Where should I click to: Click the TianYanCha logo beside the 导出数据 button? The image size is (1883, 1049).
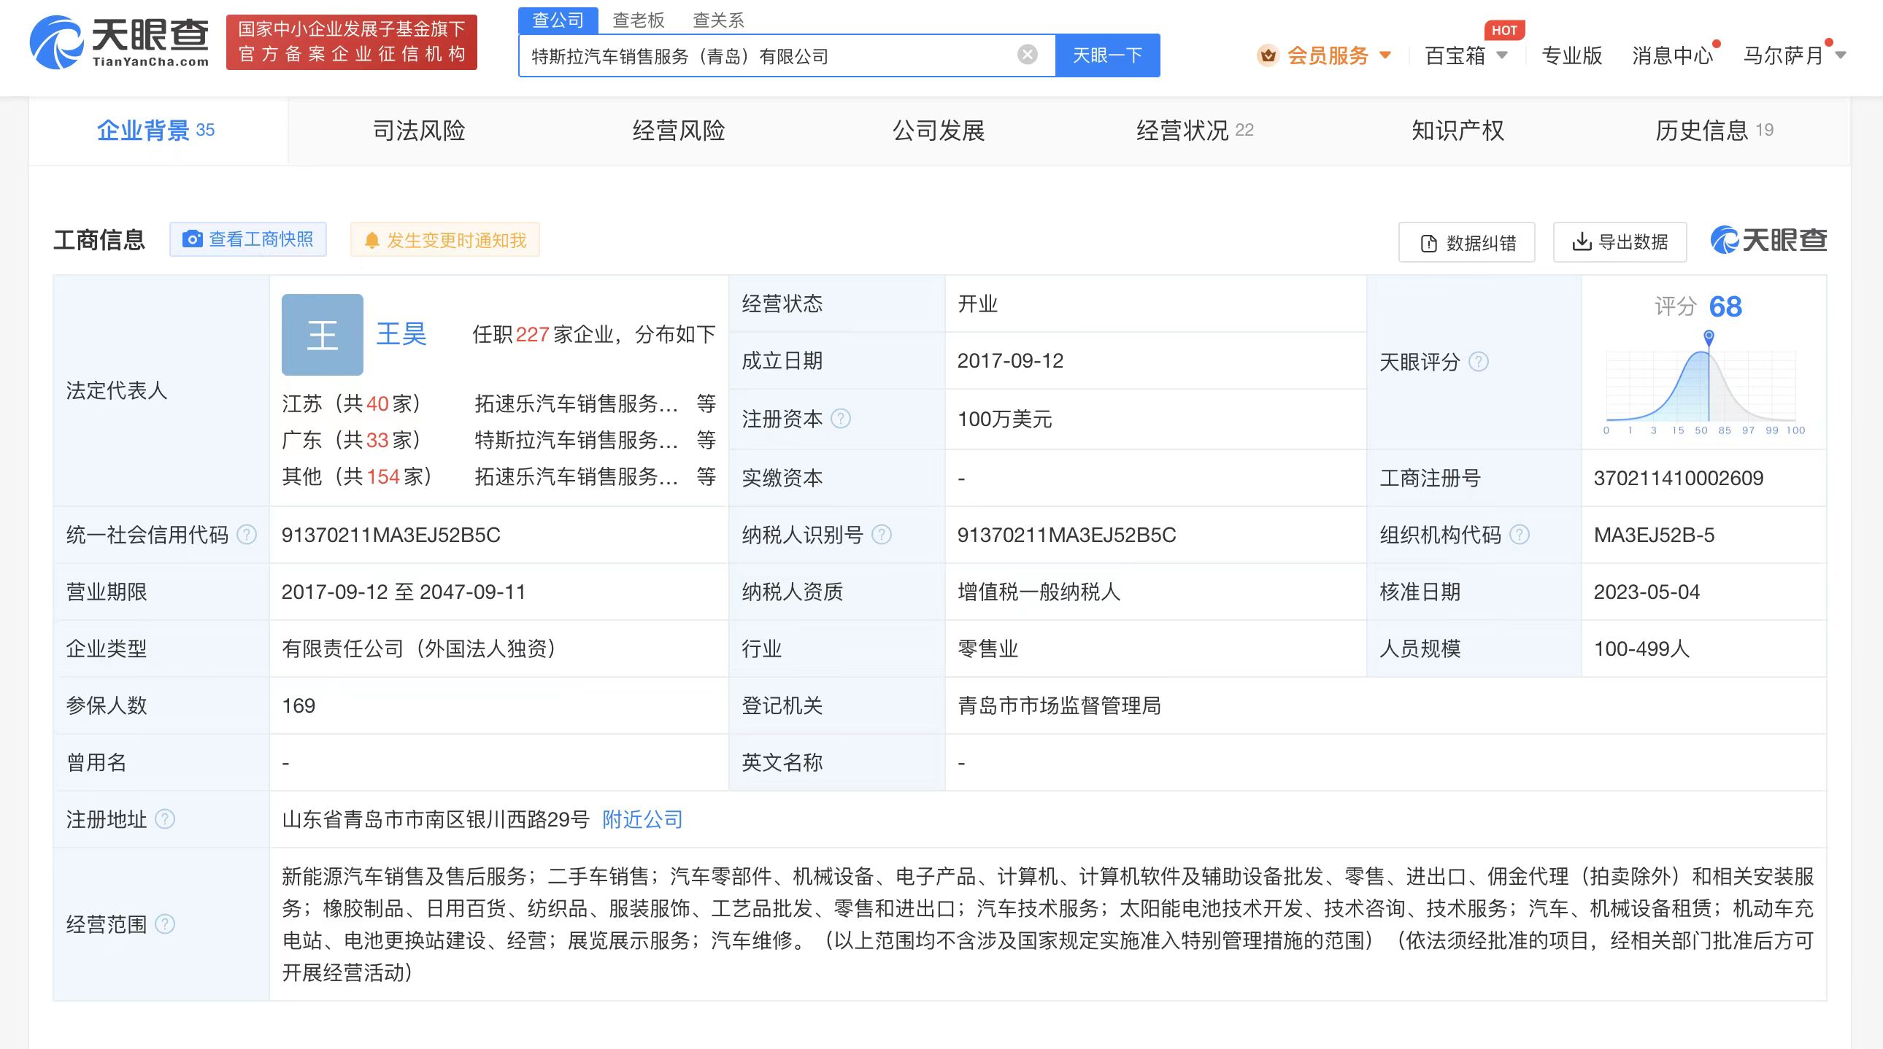click(x=1768, y=240)
